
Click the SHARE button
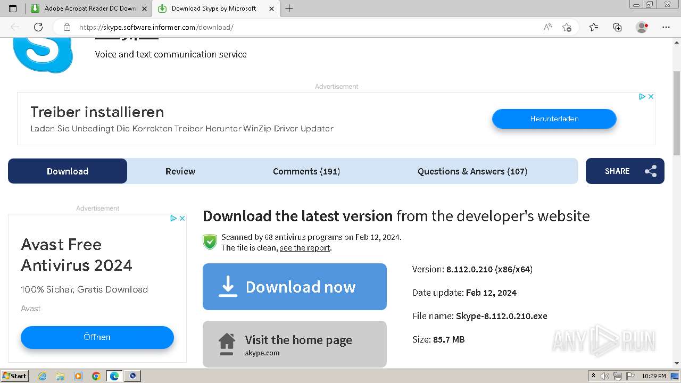click(x=625, y=171)
